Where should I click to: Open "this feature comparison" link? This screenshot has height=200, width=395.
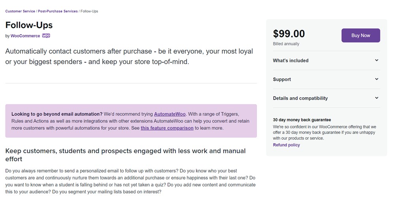coord(167,128)
